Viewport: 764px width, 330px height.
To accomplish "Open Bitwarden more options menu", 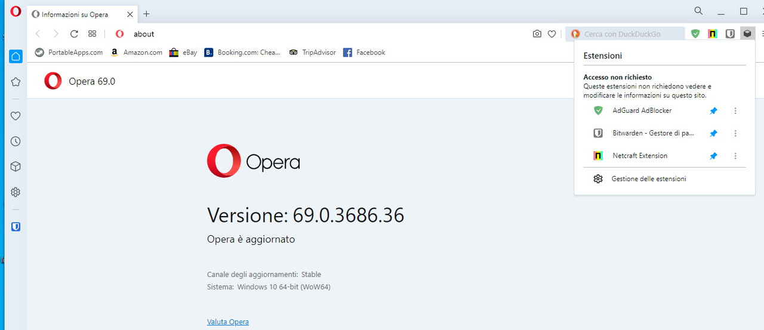I will pos(735,134).
